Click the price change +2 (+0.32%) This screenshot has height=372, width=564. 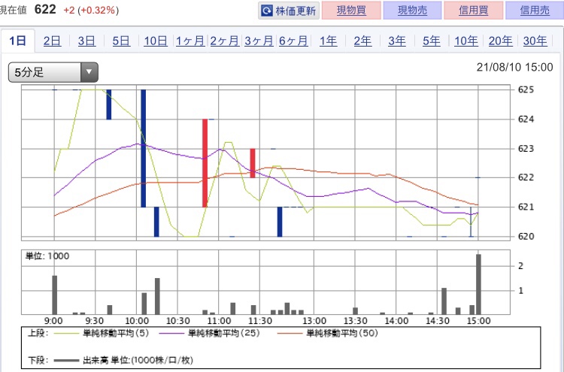click(91, 10)
